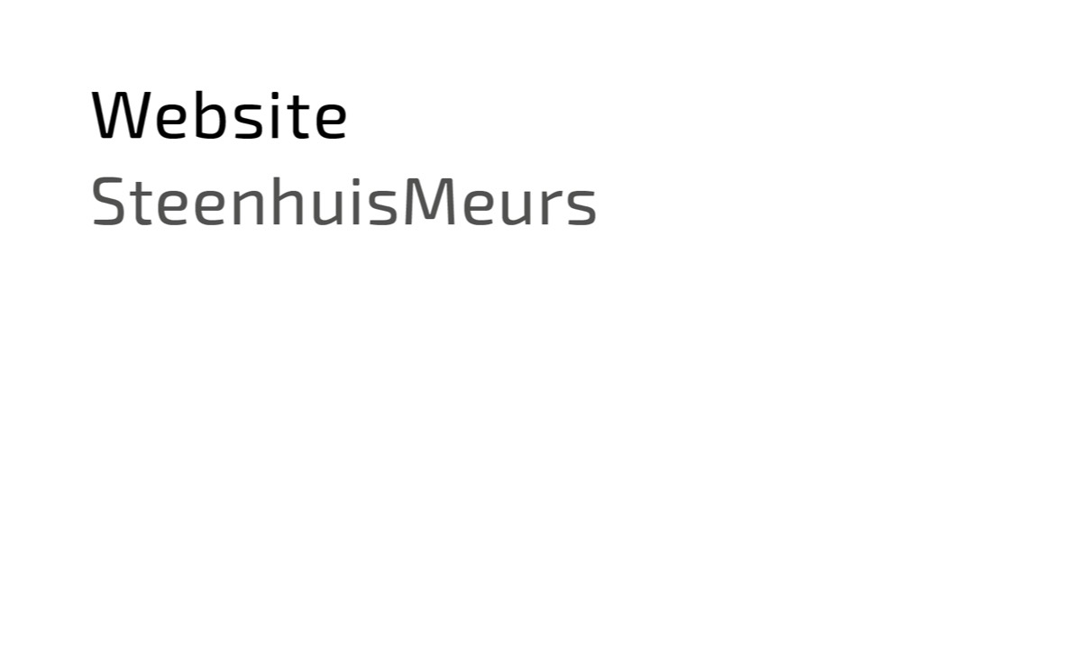Click the "huis" letters in SteenhuisMeurs
This screenshot has width=1080, height=663.
pos(335,200)
